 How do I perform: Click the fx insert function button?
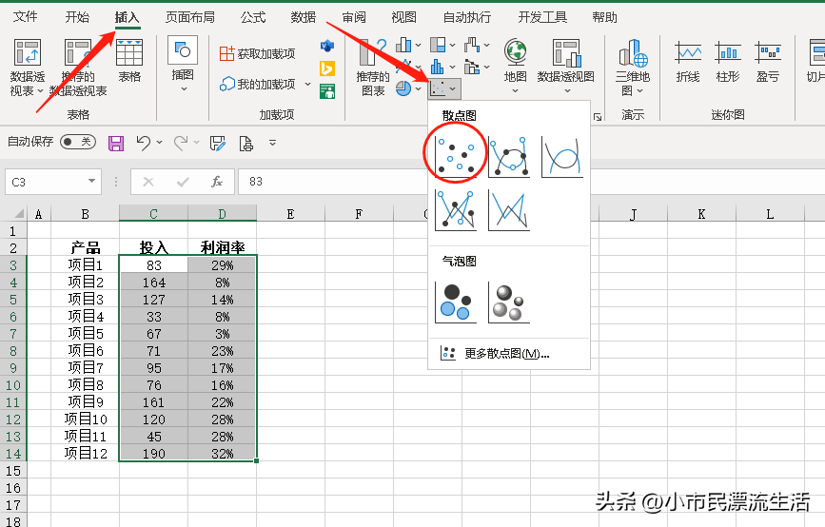216,182
